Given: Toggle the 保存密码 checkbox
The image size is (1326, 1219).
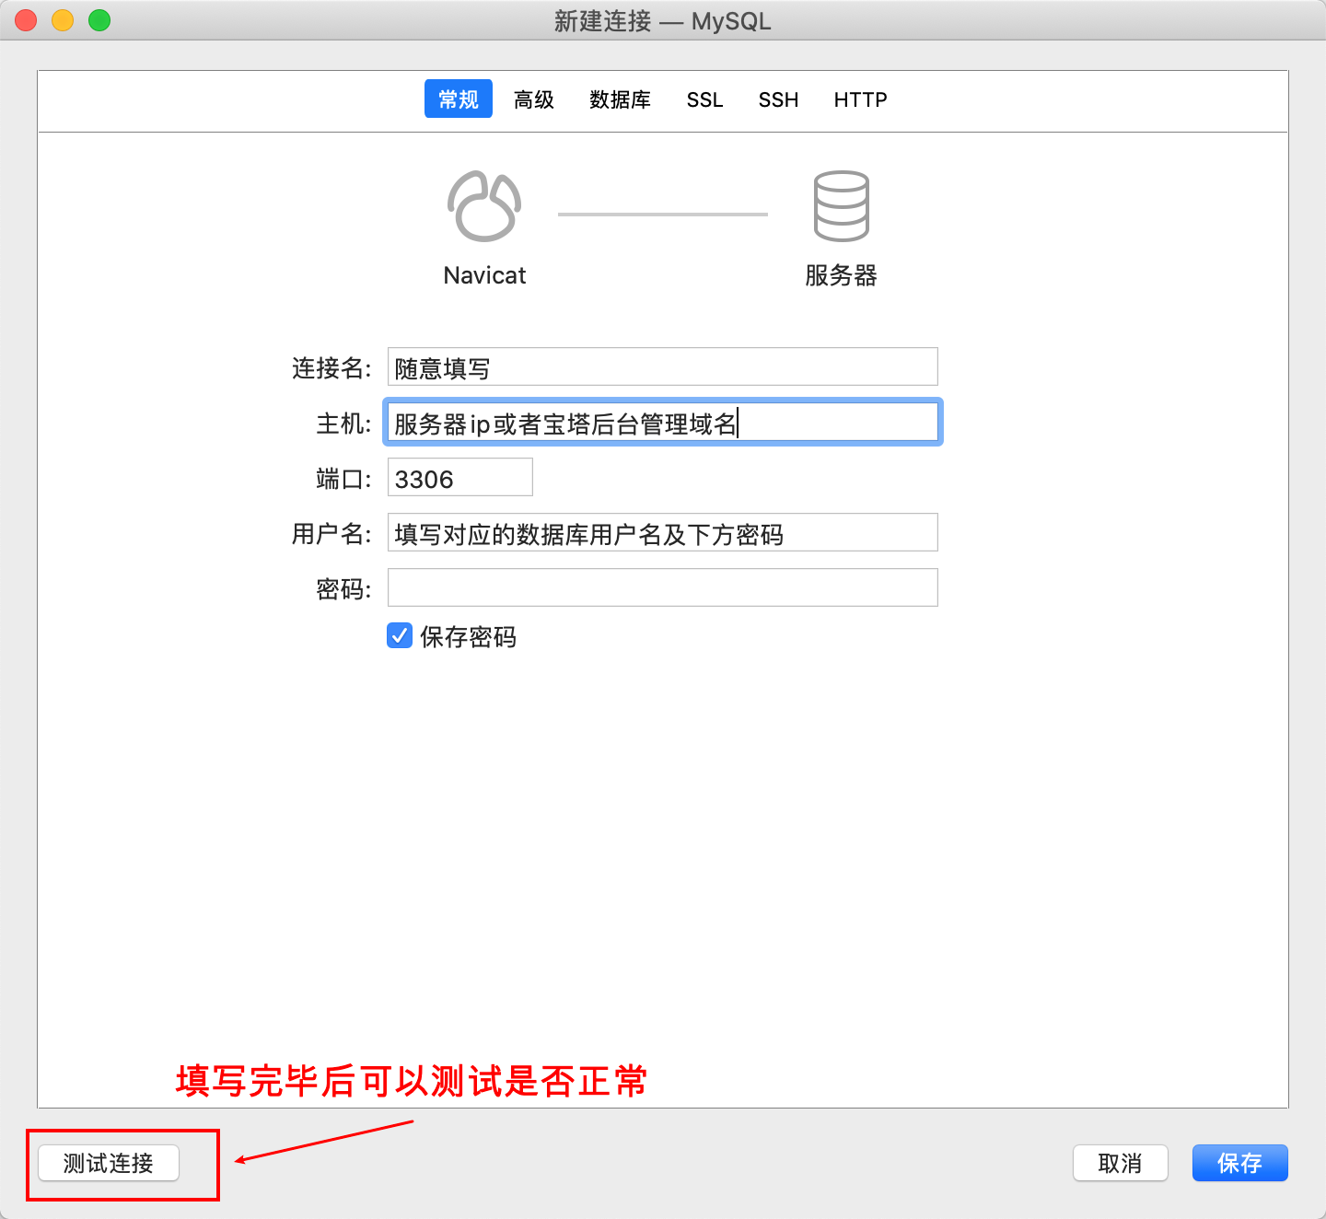Looking at the screenshot, I should coord(400,636).
